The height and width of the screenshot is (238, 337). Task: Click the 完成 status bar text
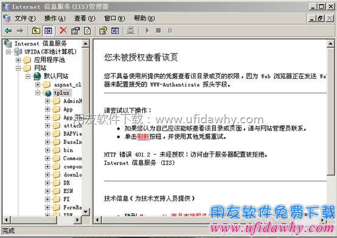9,231
